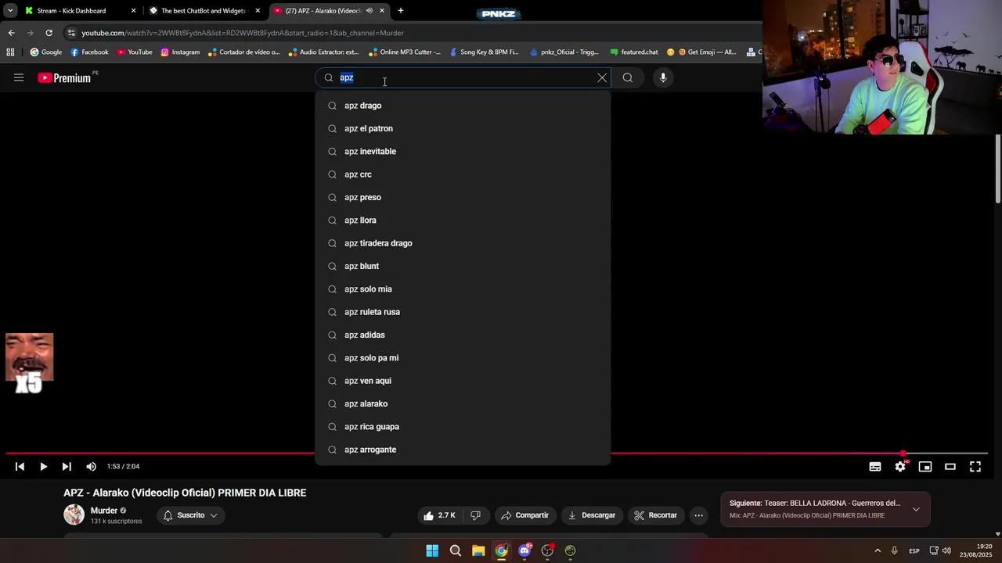Screen dimensions: 1002x563
Task: Like the video with 2.7 K thumbs-up
Action: (x=439, y=515)
